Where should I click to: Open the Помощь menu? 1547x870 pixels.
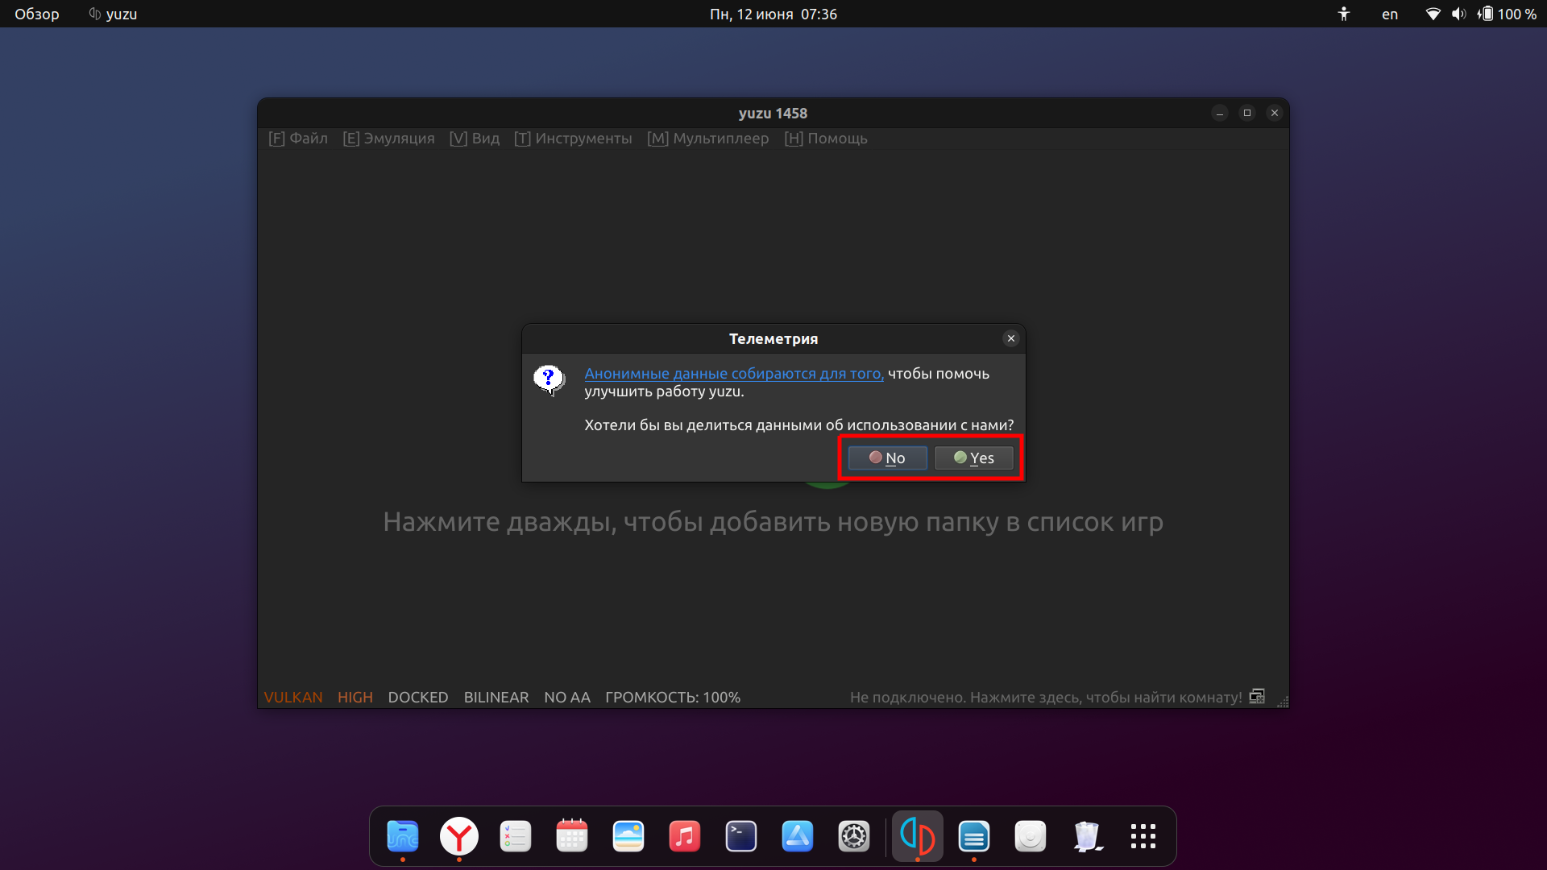[826, 139]
